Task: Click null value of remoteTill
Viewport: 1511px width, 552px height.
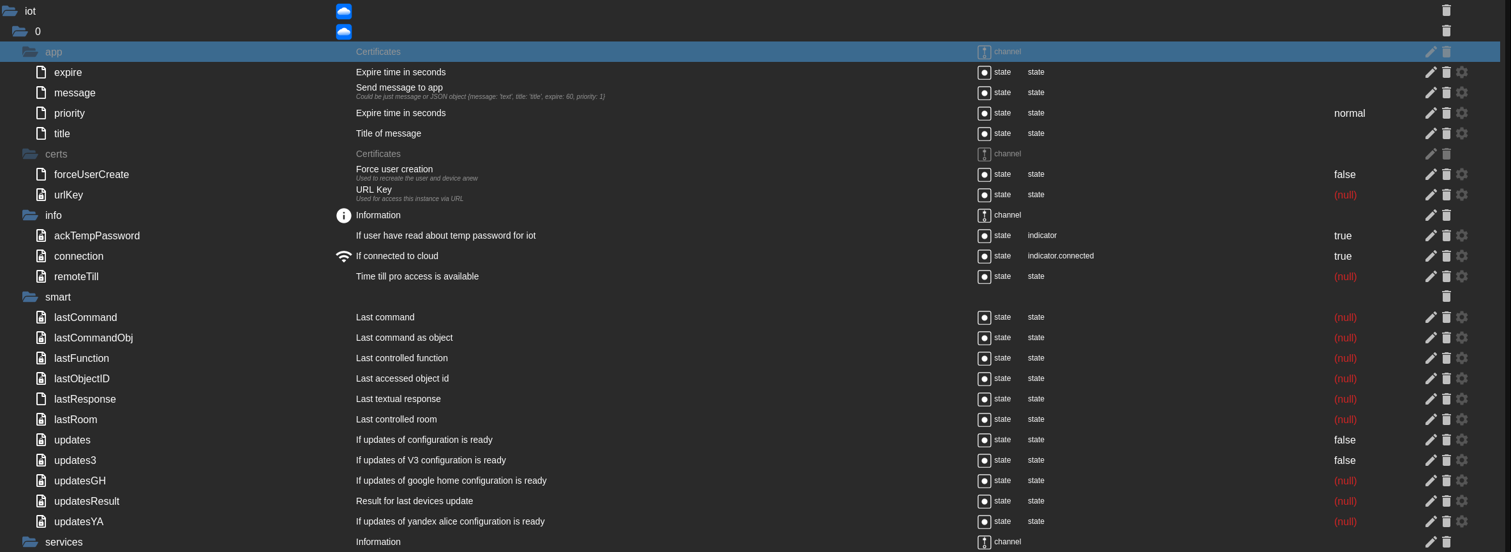Action: click(1345, 276)
